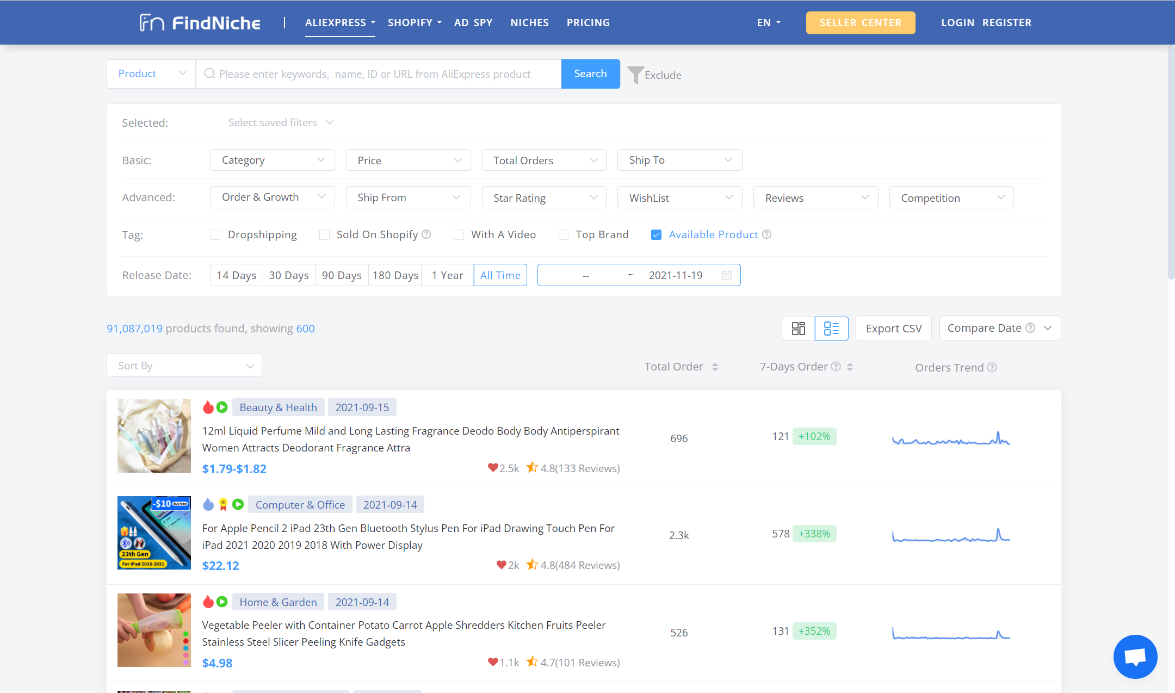Viewport: 1175px width, 693px height.
Task: Check the Top Brand checkbox
Action: tap(564, 235)
